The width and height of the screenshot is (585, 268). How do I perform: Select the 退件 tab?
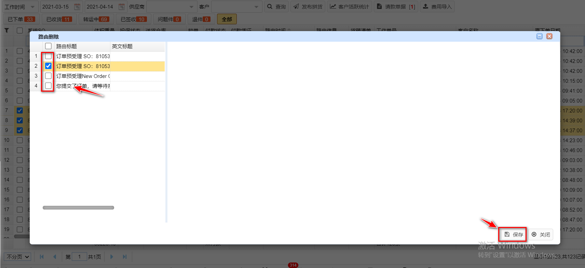click(201, 19)
